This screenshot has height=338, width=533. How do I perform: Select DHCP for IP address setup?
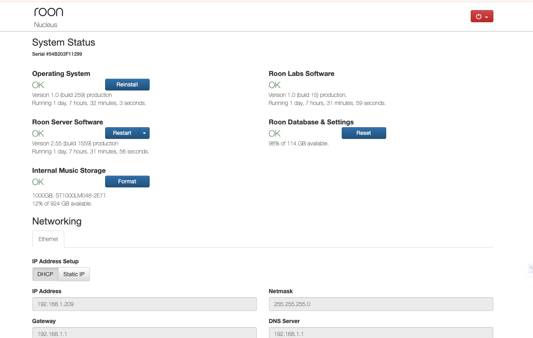(x=45, y=274)
